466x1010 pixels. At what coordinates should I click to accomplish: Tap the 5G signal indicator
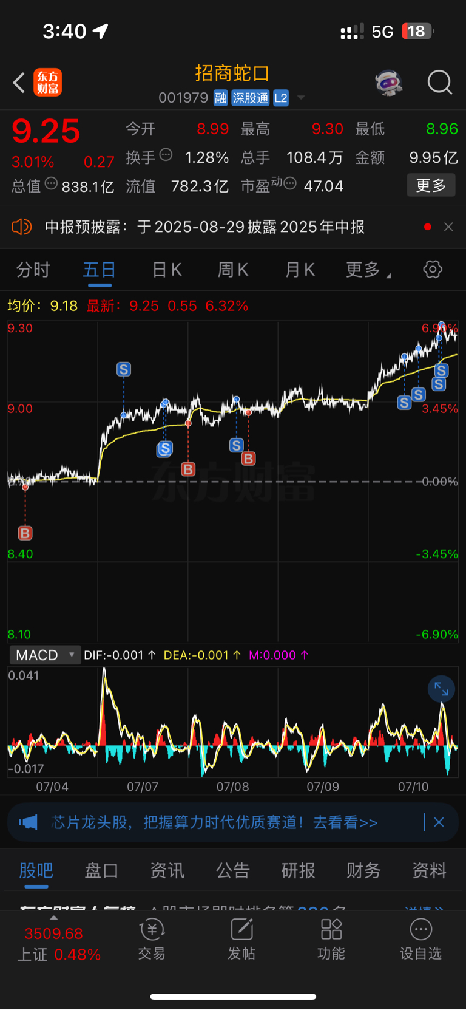coord(382,32)
